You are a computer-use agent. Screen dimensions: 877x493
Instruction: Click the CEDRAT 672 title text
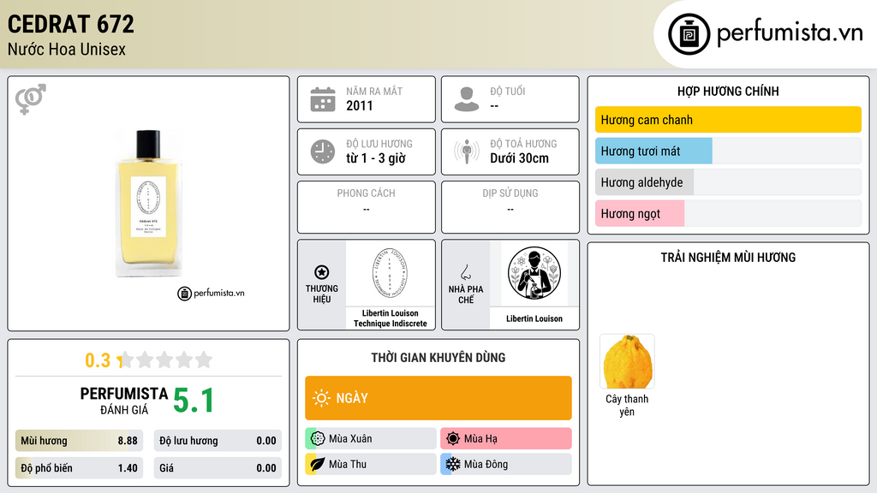click(x=71, y=24)
